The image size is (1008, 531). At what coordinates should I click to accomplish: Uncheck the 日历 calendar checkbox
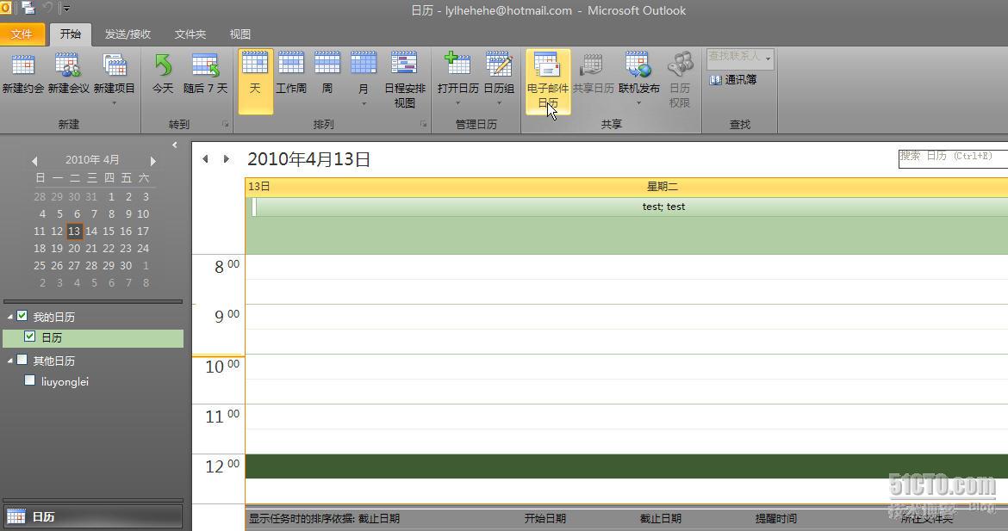(29, 337)
